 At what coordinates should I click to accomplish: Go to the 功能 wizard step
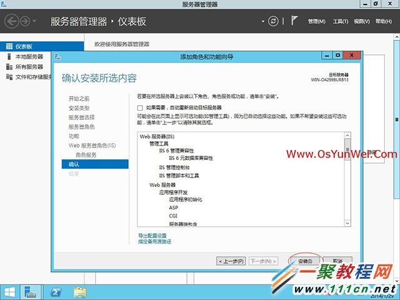click(74, 136)
